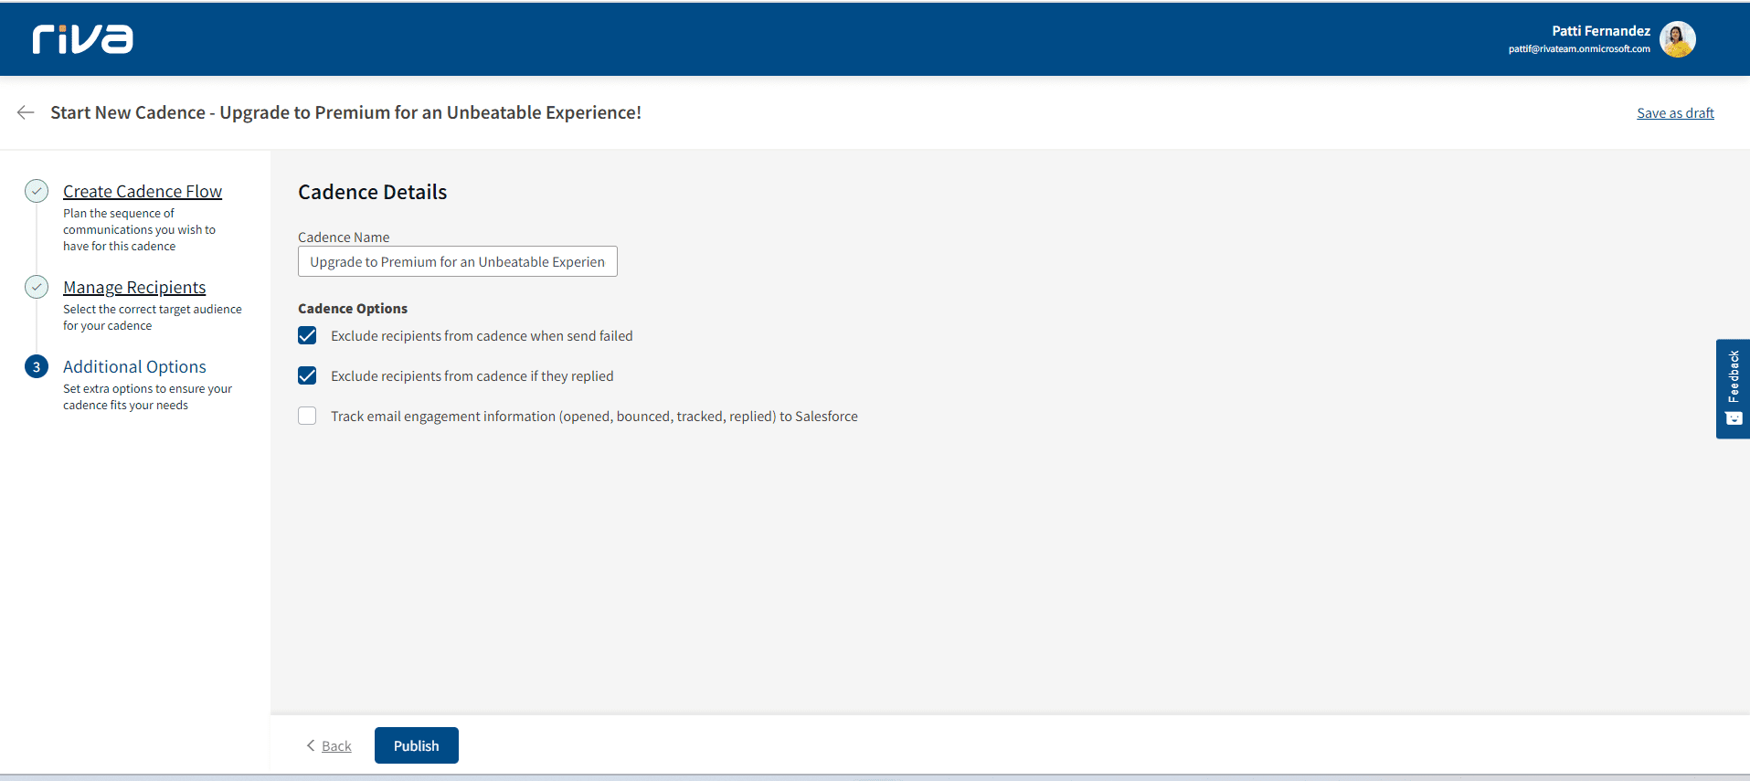This screenshot has width=1750, height=781.
Task: Uncheck exclude recipients when send failed
Action: [307, 336]
